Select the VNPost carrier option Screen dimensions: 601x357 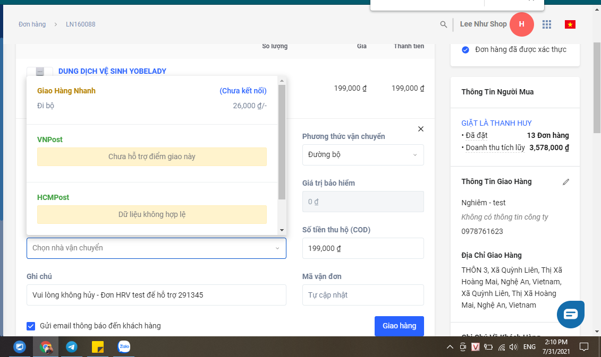coord(152,153)
